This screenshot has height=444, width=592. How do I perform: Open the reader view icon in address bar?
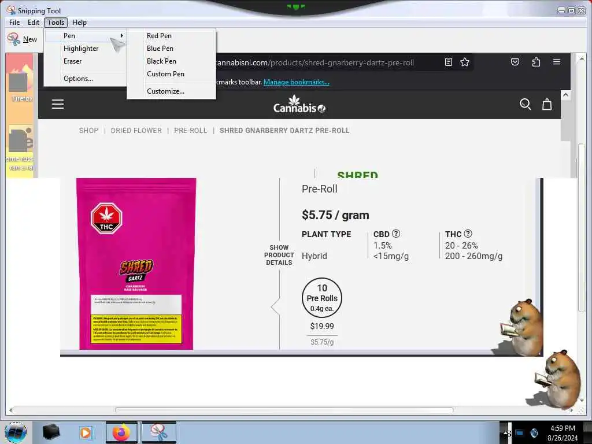[x=449, y=62]
